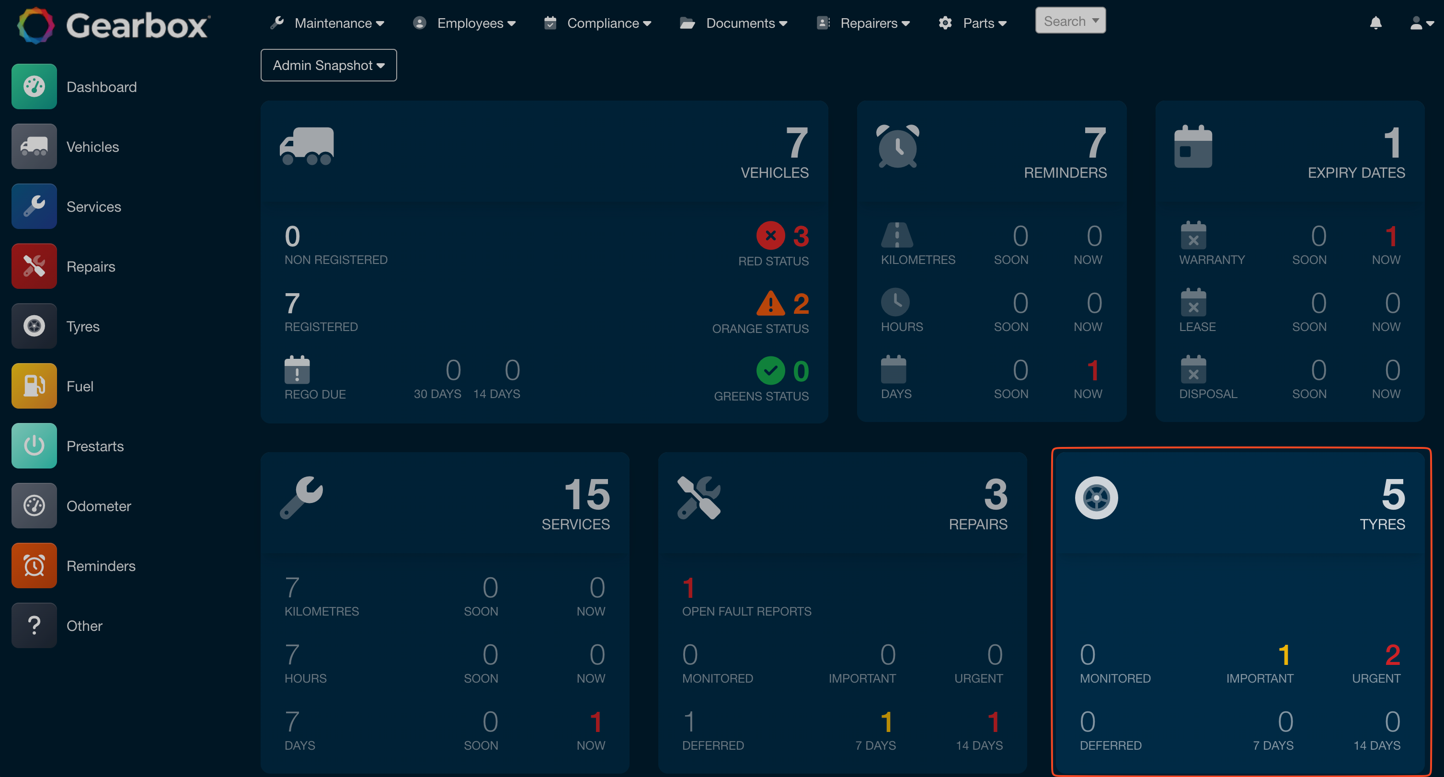Image resolution: width=1444 pixels, height=777 pixels.
Task: Open the Prestarts power icon
Action: (34, 446)
